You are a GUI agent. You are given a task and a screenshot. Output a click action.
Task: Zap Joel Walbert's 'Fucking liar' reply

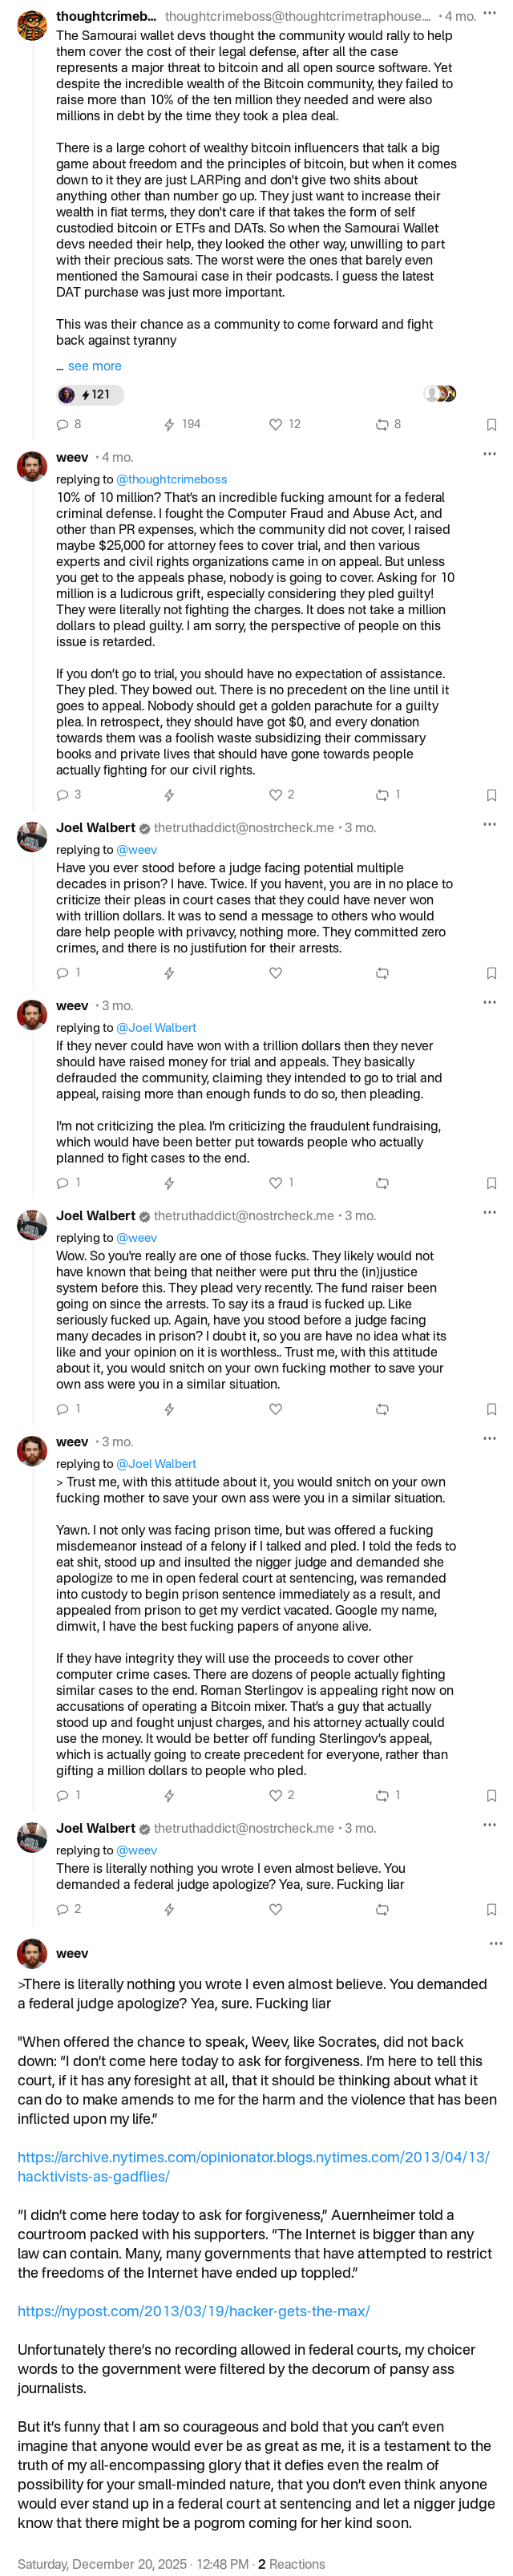point(169,1909)
